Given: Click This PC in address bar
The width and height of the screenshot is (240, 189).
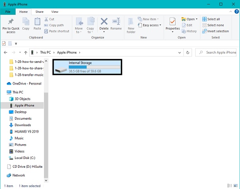Looking at the screenshot, I should [45, 52].
